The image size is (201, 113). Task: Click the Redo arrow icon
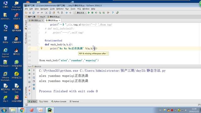coord(42,13)
